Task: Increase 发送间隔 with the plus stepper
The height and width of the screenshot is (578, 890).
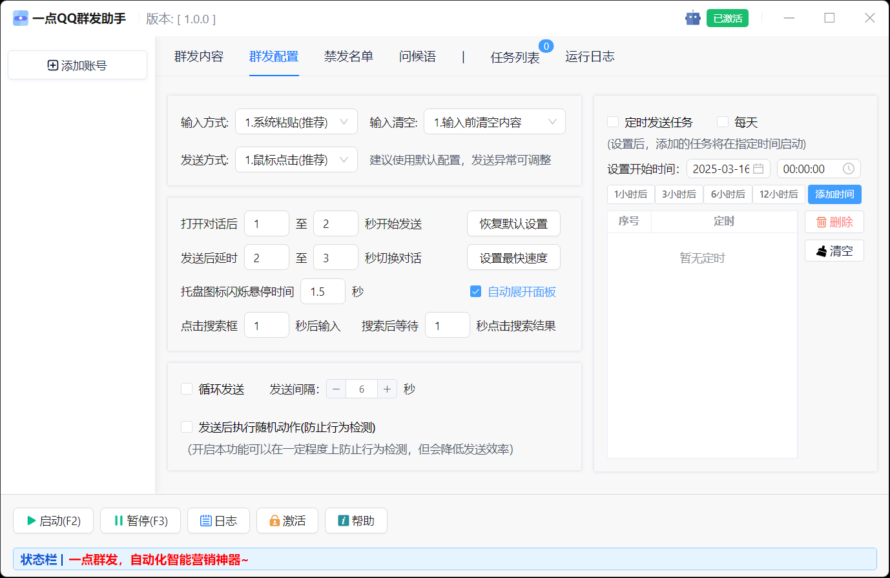Action: tap(388, 388)
